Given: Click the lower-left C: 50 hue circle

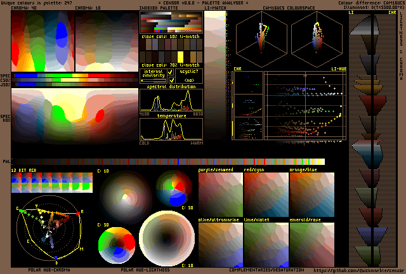Looking at the screenshot, I should (x=117, y=245).
